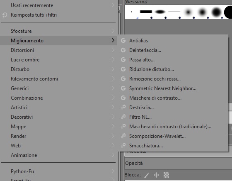Viewport: 232px width, 181px height.
Task: Expand arrow next to Disturbo
Action: click(113, 69)
